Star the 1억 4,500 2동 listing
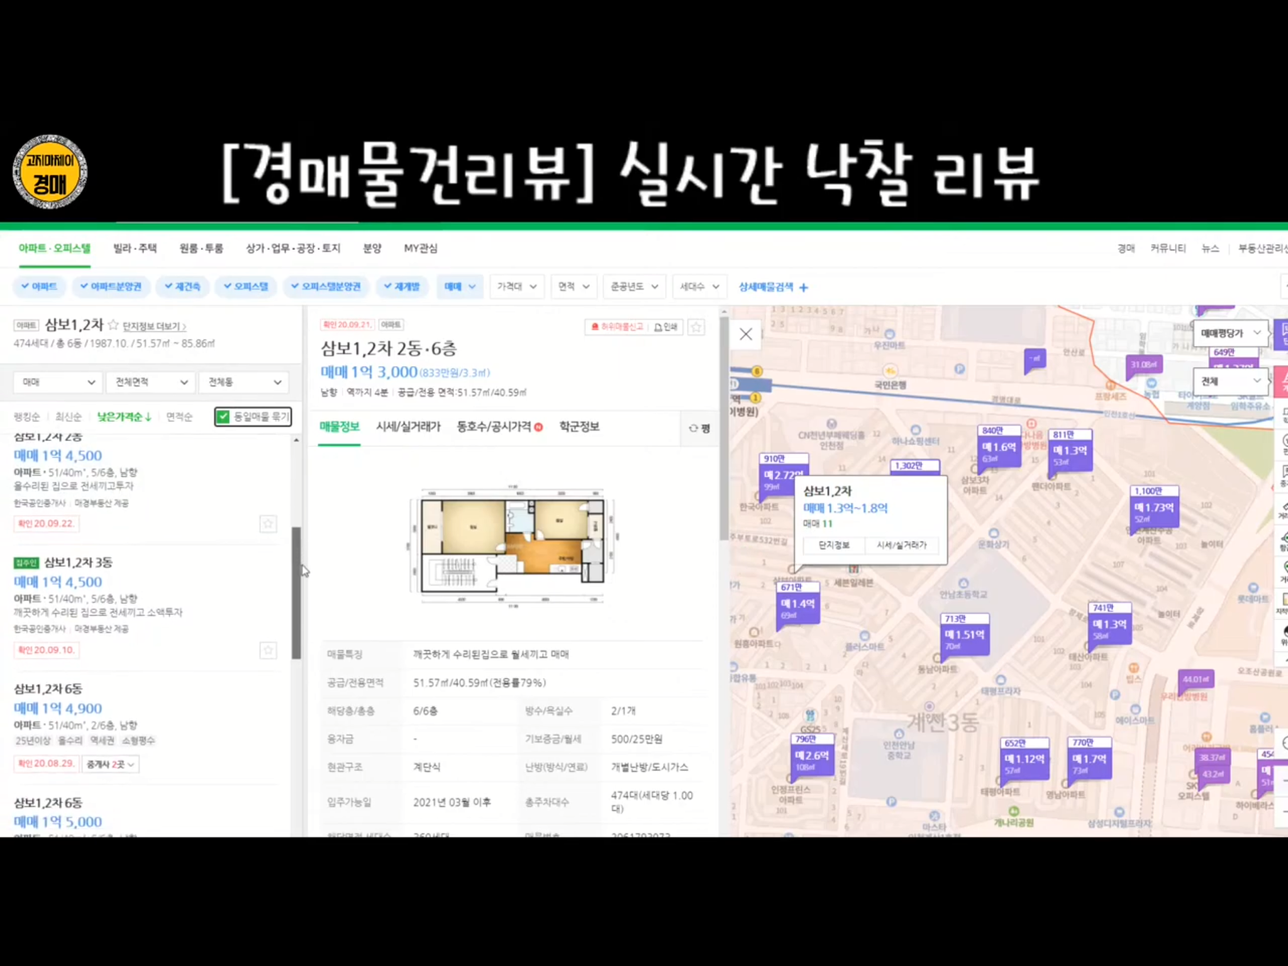 click(268, 524)
